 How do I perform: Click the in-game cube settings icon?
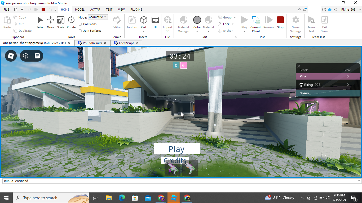(x=26, y=56)
